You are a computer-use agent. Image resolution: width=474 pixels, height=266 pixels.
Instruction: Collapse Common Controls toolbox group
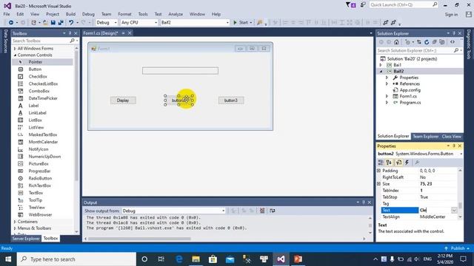[x=15, y=55]
